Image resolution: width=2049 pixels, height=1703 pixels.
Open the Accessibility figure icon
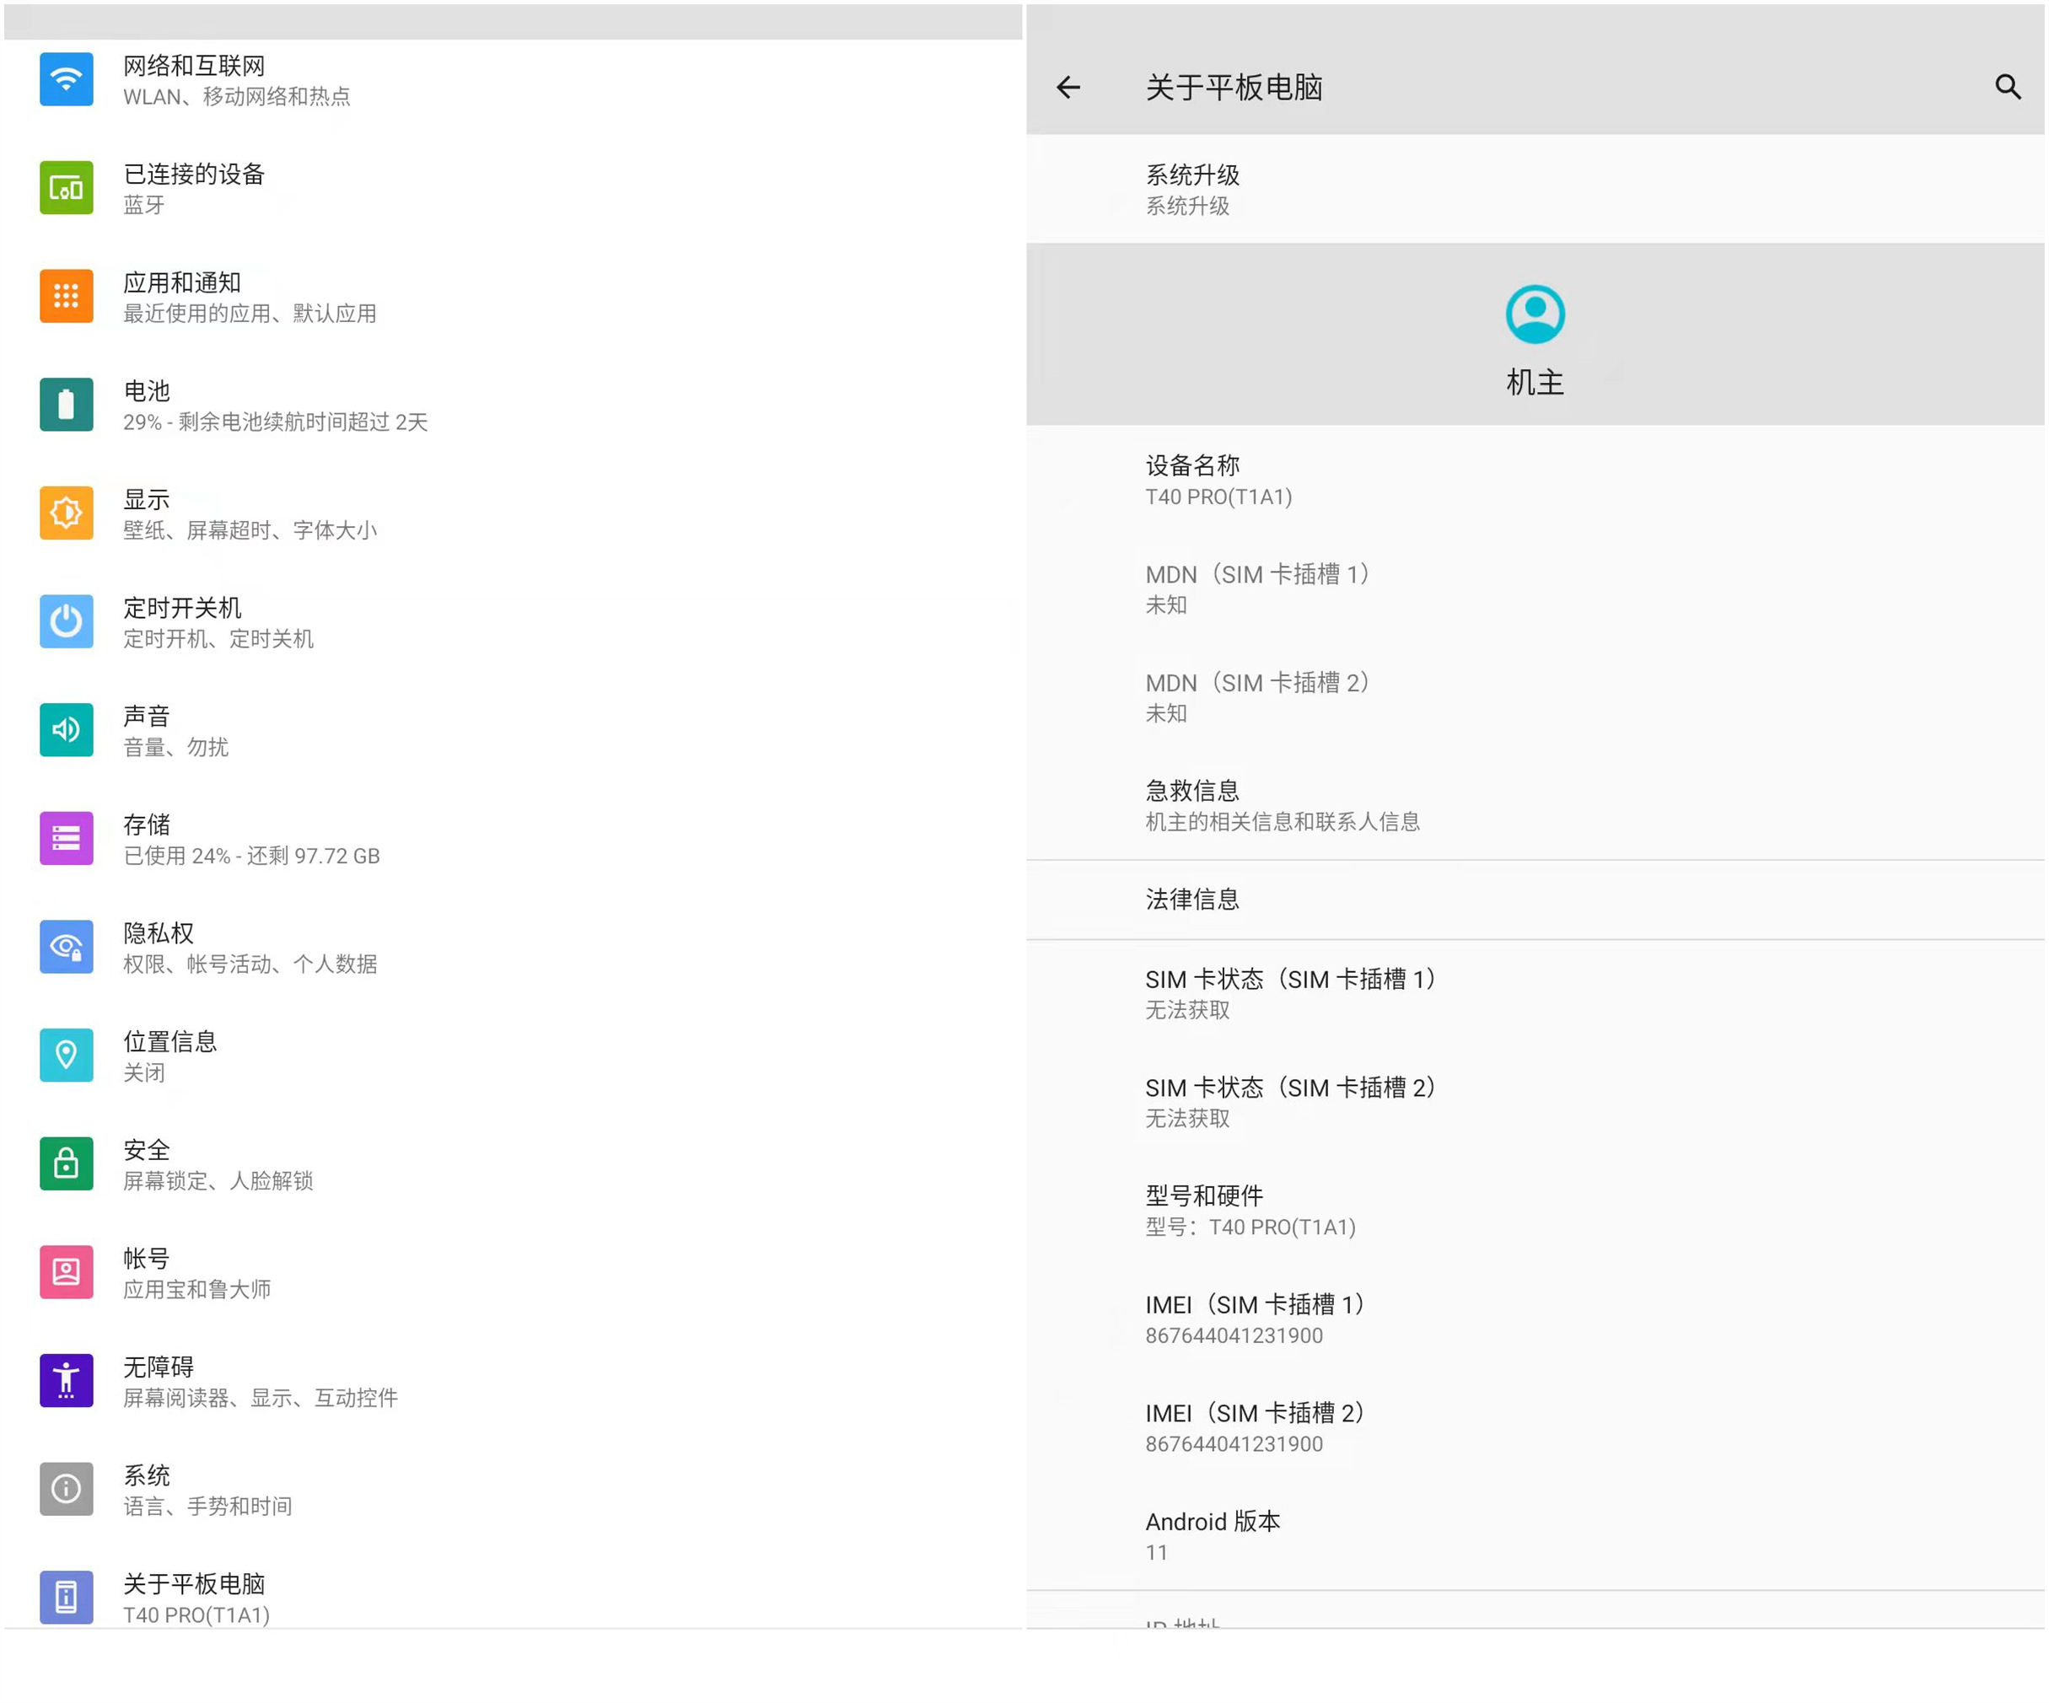point(67,1379)
